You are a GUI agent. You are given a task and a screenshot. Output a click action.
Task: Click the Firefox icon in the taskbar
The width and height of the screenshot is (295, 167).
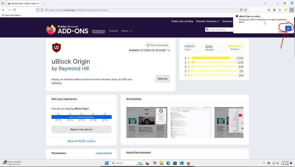click(x=189, y=163)
